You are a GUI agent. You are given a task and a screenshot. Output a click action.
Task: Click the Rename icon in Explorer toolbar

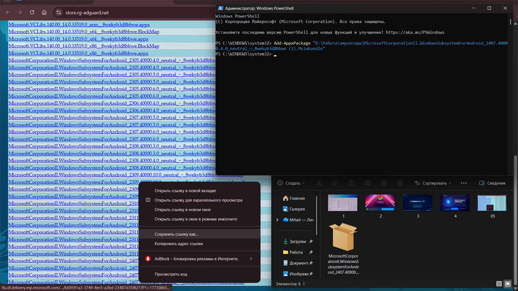[368, 183]
